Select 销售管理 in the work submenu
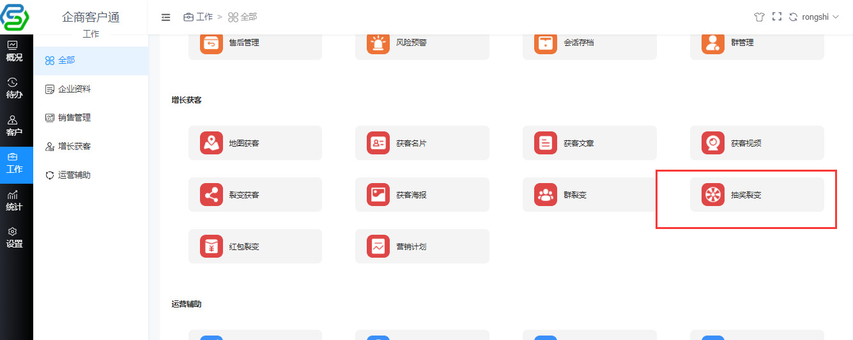The width and height of the screenshot is (853, 340). tap(91, 118)
